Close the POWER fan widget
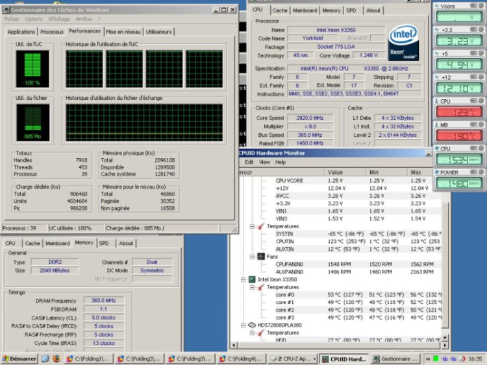 pos(481,172)
